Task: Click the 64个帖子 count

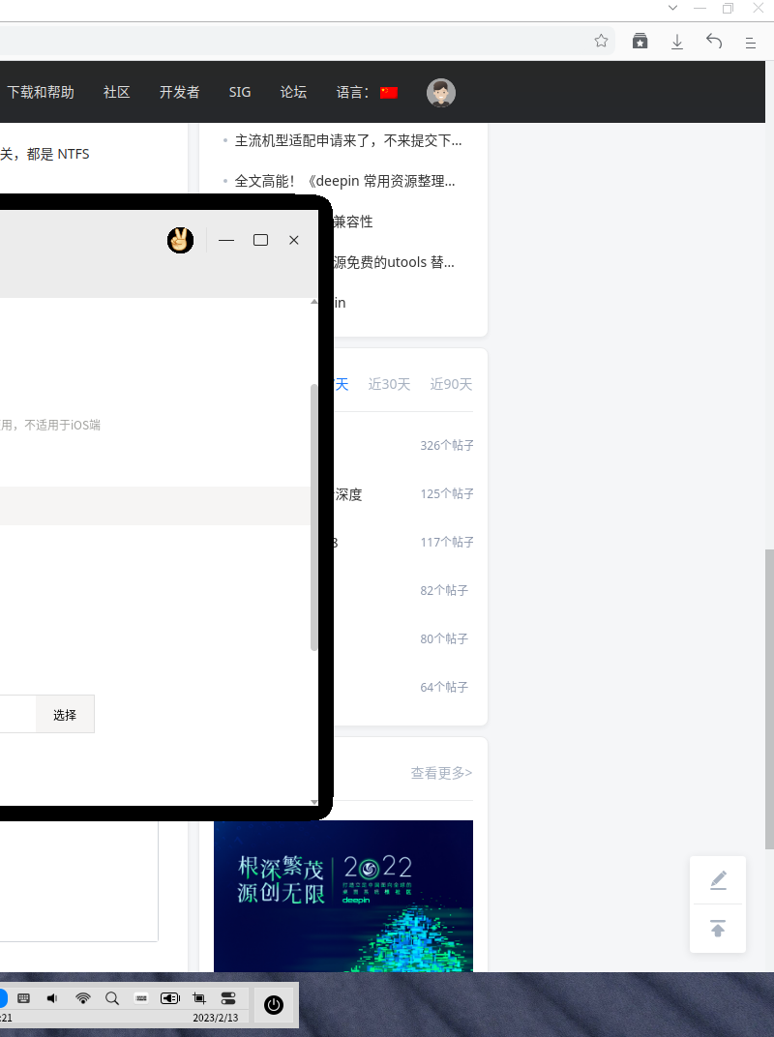Action: (x=444, y=687)
